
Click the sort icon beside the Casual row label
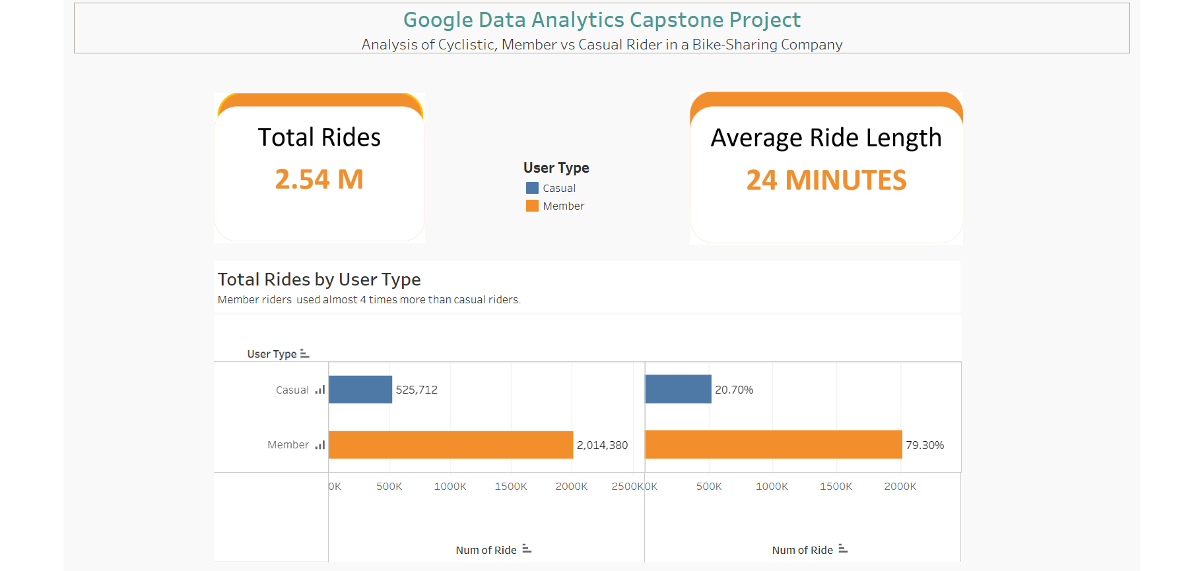point(320,390)
